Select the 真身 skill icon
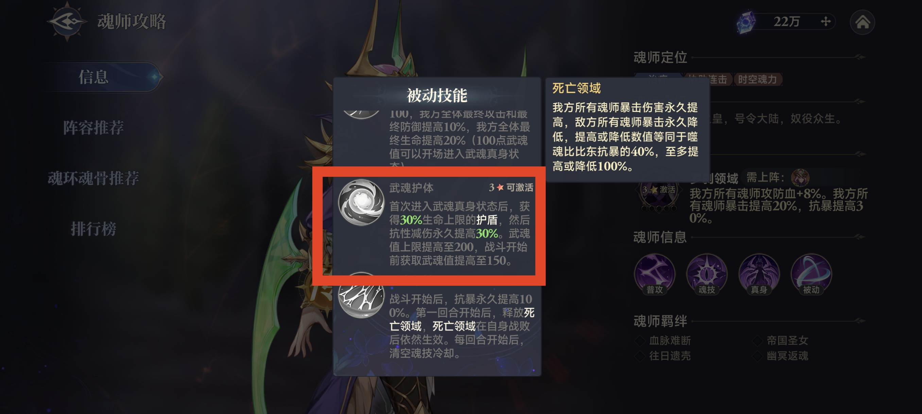This screenshot has height=414, width=922. (x=759, y=274)
